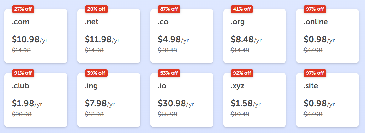The width and height of the screenshot is (365, 133).
Task: Click the 92% off badge
Action: tap(242, 73)
